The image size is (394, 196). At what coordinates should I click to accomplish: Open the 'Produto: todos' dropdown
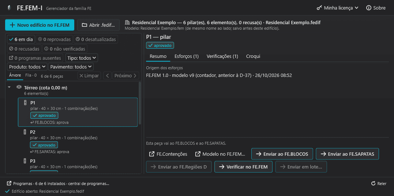pos(27,67)
